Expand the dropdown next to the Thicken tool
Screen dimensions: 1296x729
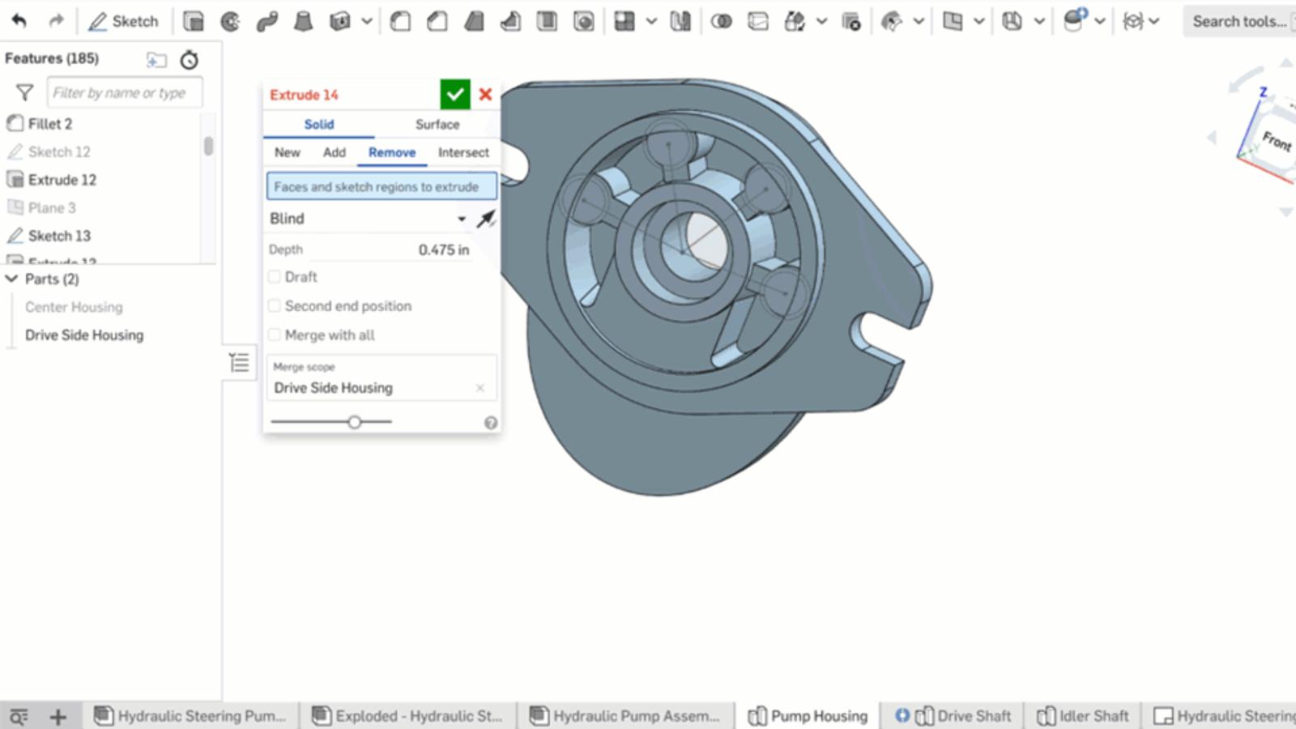point(367,22)
